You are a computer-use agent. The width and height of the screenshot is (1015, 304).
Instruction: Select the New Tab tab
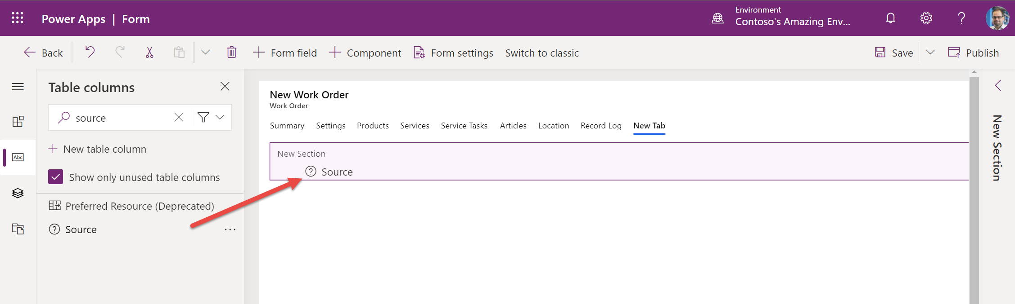click(x=649, y=126)
